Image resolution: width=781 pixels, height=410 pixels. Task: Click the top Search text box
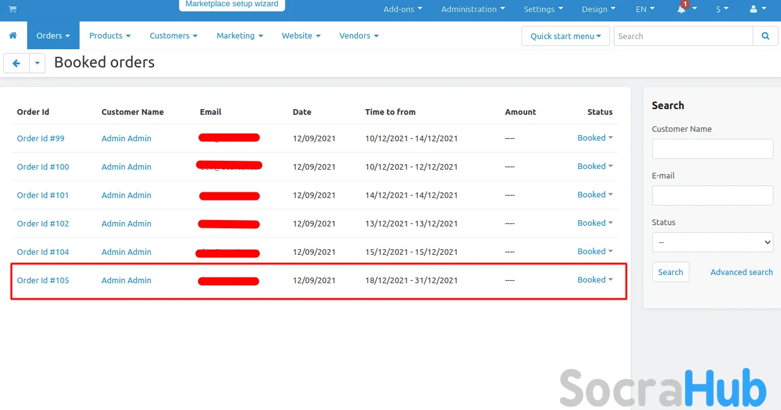click(x=683, y=36)
